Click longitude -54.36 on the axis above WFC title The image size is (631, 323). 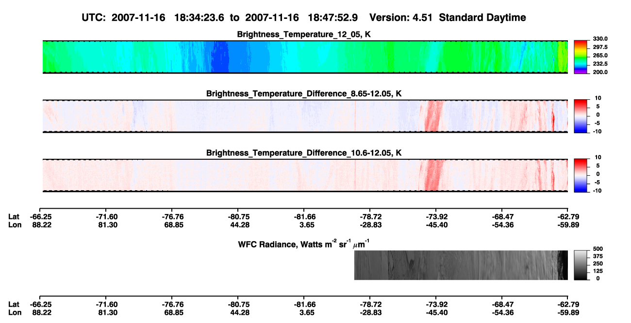point(502,225)
